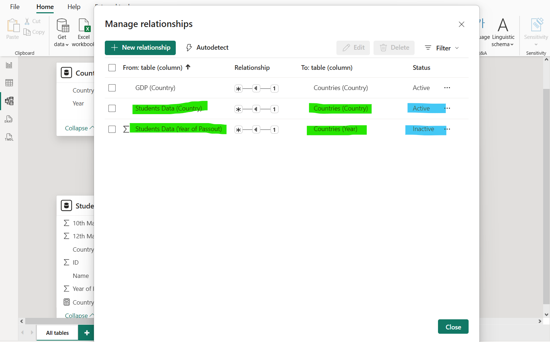This screenshot has width=550, height=342.
Task: Check the Students Data (Year of Passout) row checkbox
Action: [112, 129]
